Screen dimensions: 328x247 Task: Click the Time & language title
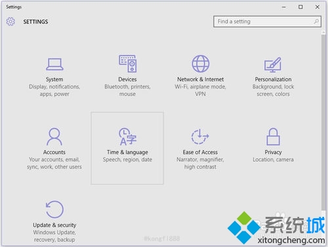pos(127,152)
